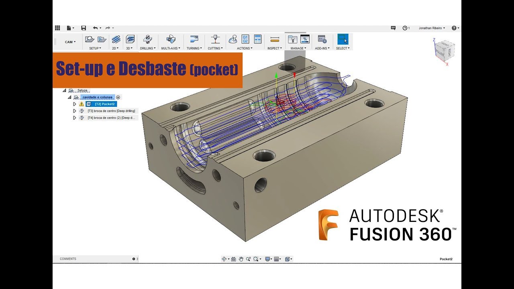The width and height of the screenshot is (514, 289).
Task: Open the CUTTING dropdown menu
Action: point(216,48)
